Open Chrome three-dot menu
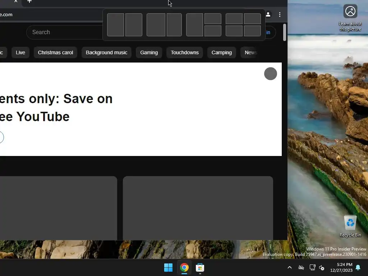The height and width of the screenshot is (276, 368). coord(280,14)
